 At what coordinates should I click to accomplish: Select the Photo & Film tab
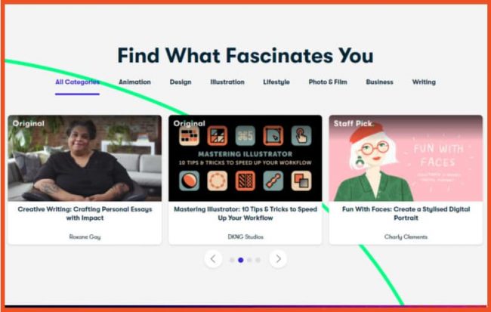pos(328,82)
